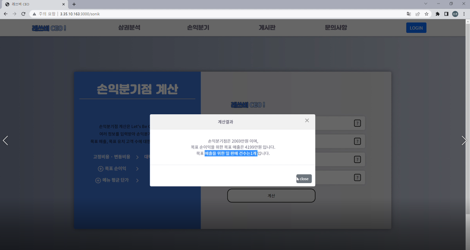This screenshot has width=470, height=250.
Task: Click the blue LOGIN button
Action: pyautogui.click(x=416, y=28)
